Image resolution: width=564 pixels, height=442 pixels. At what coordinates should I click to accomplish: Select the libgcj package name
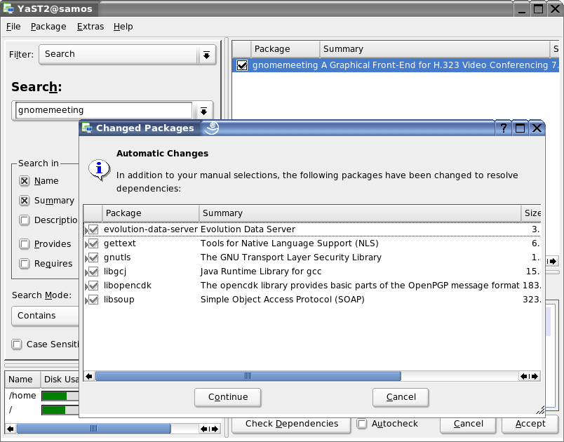tap(115, 272)
